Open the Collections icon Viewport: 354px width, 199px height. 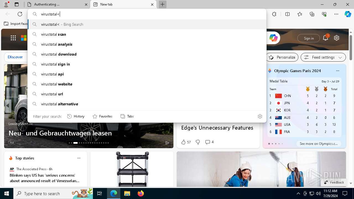coord(312,14)
